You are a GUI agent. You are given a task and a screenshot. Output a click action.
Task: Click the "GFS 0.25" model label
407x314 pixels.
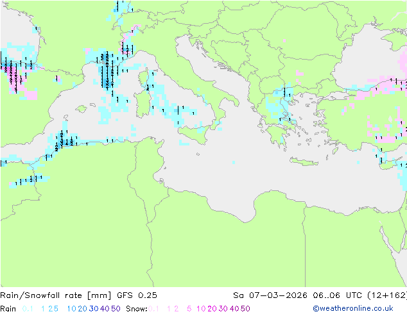[x=137, y=295]
